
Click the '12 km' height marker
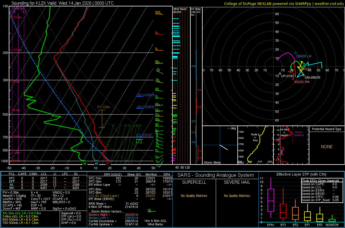click(x=17, y=50)
